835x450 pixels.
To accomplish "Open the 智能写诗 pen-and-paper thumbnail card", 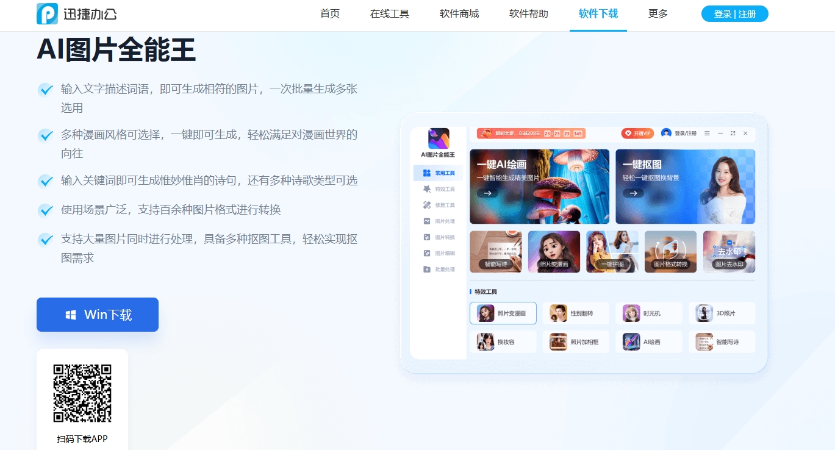I will [x=496, y=251].
